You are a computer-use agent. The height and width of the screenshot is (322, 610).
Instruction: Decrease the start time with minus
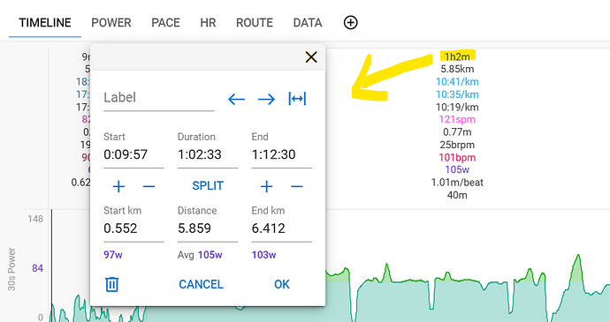(149, 187)
